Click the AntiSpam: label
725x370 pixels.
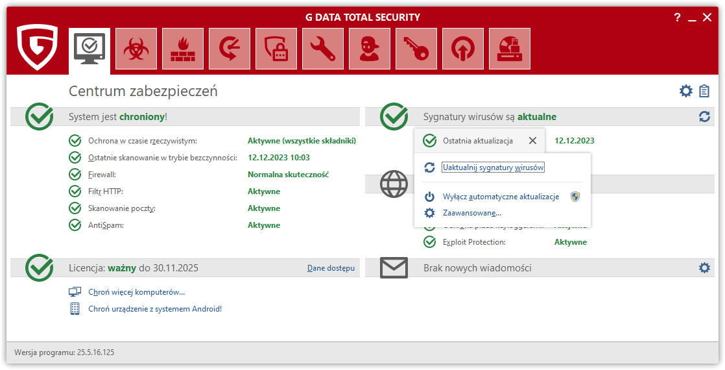point(106,225)
